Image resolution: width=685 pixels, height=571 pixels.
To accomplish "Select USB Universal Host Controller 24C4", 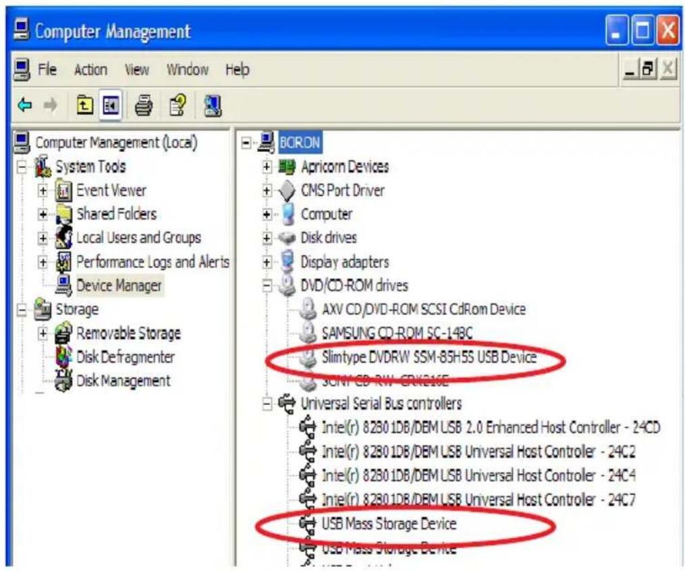I will (x=478, y=475).
